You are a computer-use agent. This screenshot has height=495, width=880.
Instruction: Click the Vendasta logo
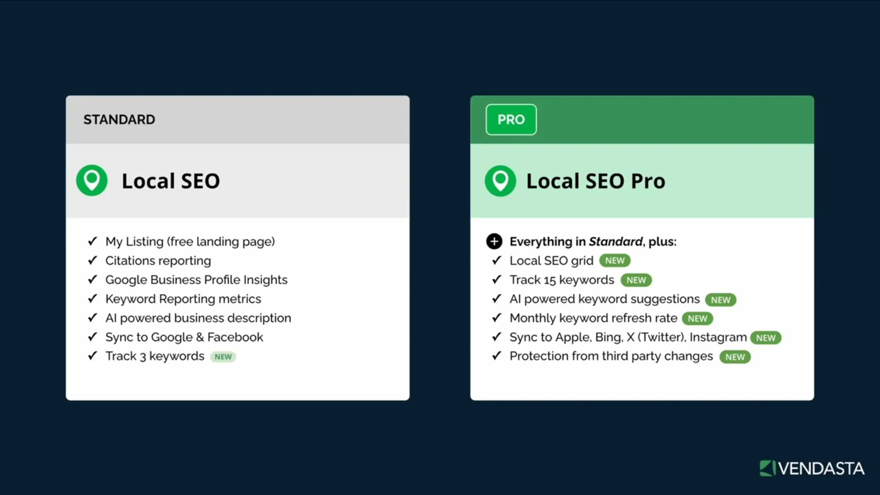812,468
